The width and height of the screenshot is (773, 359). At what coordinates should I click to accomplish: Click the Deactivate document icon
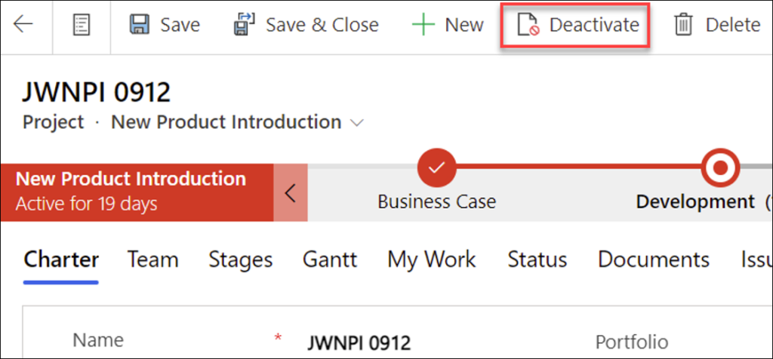coord(528,26)
